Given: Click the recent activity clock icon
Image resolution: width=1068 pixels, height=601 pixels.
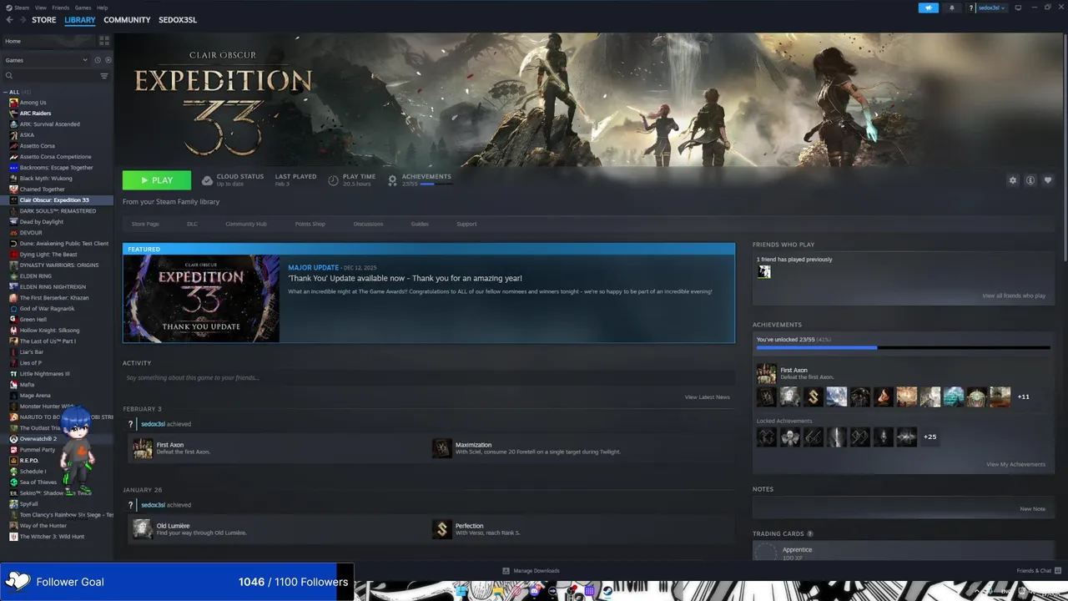Looking at the screenshot, I should pyautogui.click(x=98, y=60).
